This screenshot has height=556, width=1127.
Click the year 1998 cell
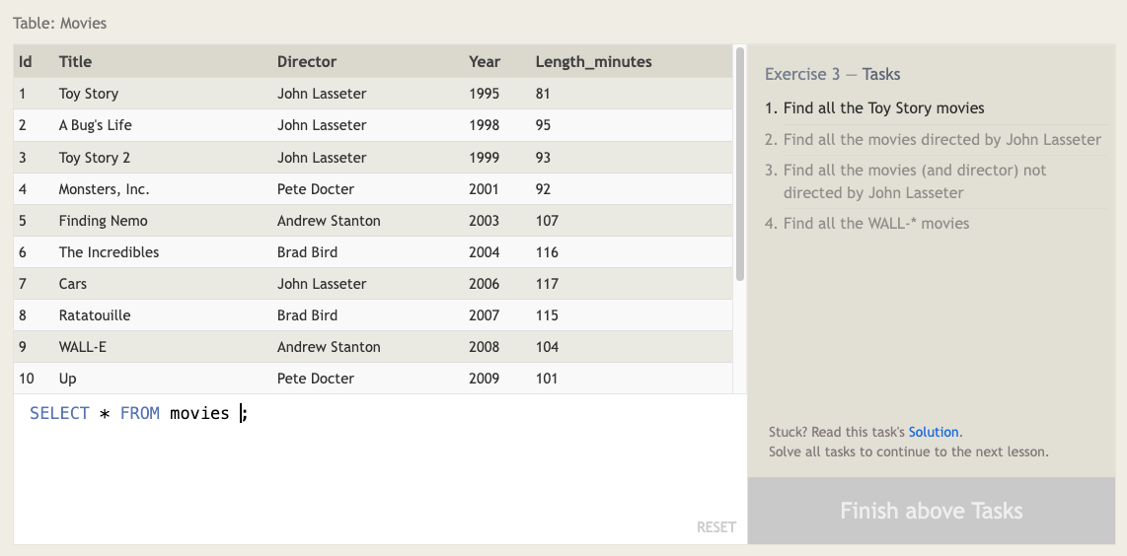click(x=484, y=125)
